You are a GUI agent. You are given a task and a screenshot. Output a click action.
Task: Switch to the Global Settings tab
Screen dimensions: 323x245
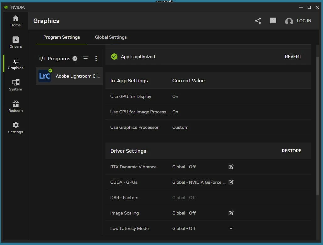(x=111, y=37)
